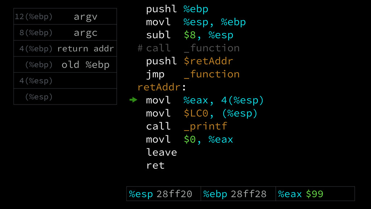Select the empty (%esp) stack slot
Viewport: 371px width, 209px height.
point(65,97)
